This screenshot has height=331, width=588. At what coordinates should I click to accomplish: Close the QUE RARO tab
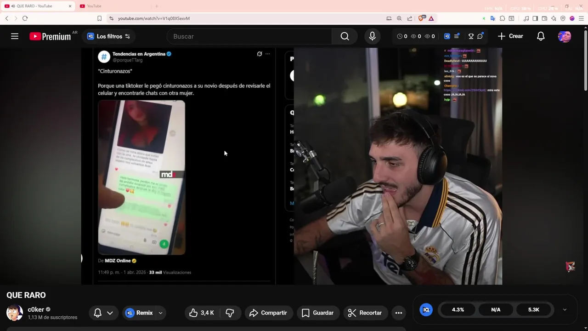click(70, 6)
